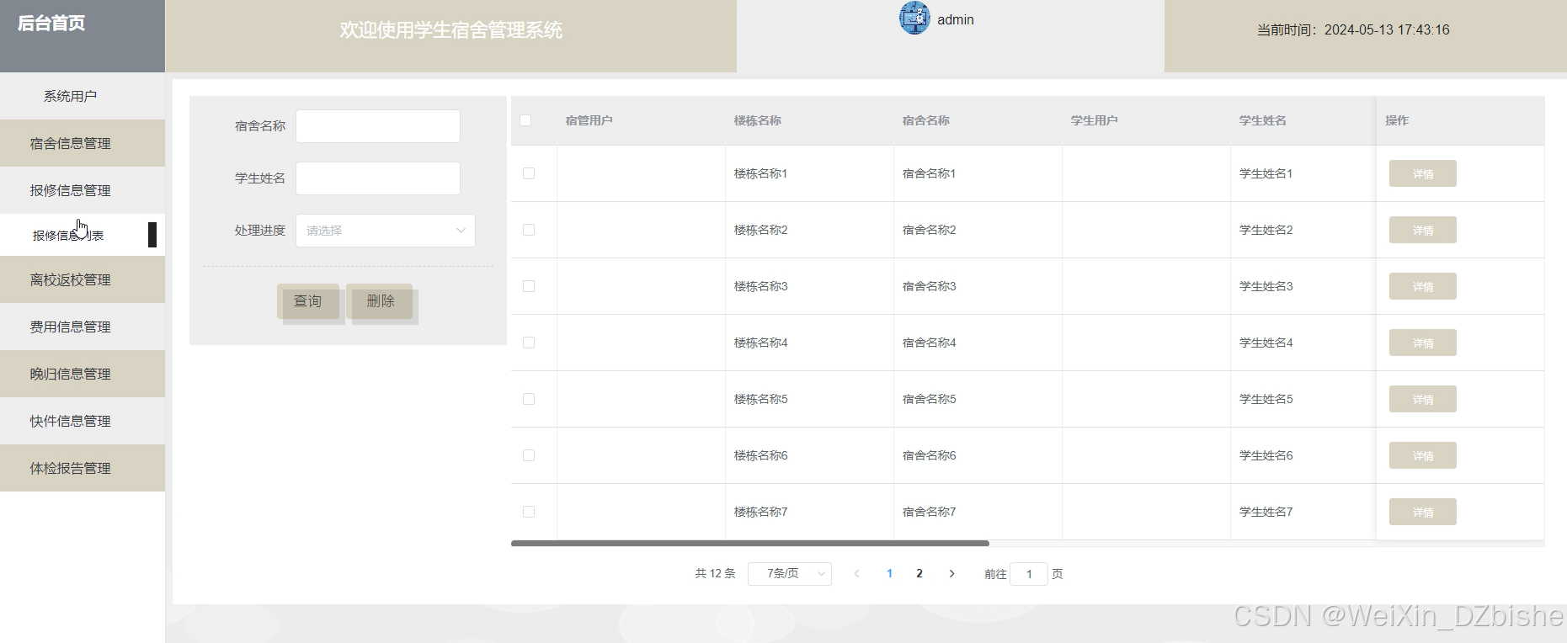Open 详情 for 学生姓名1
This screenshot has height=643, width=1567.
(x=1423, y=173)
